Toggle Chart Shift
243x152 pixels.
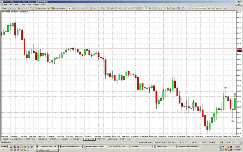(x=168, y=9)
